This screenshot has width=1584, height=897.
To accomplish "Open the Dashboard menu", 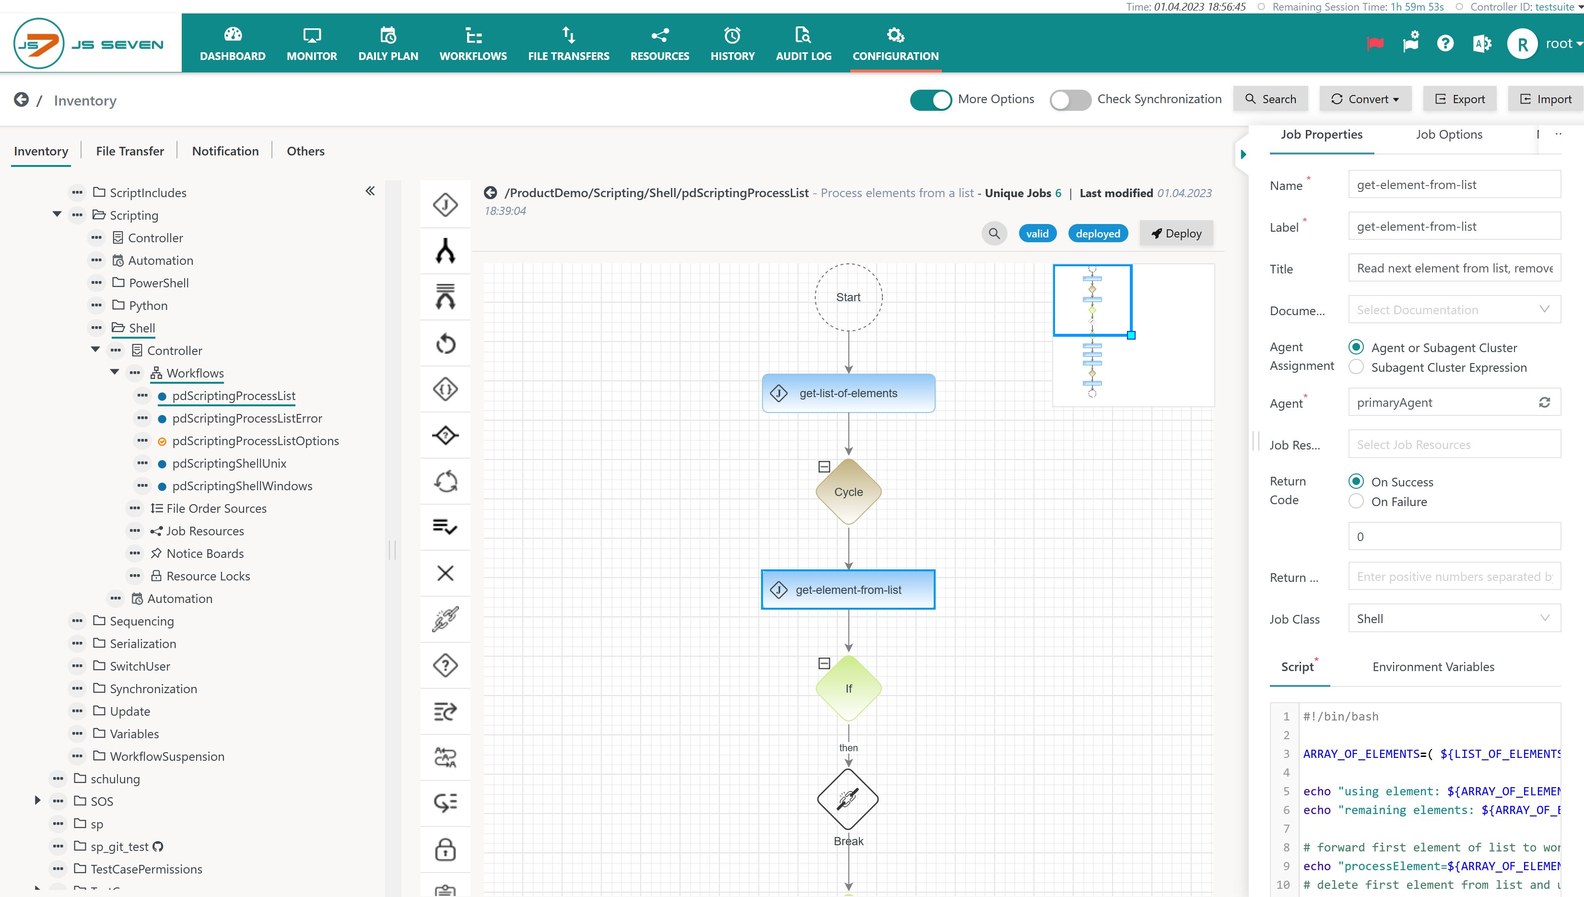I will point(233,44).
